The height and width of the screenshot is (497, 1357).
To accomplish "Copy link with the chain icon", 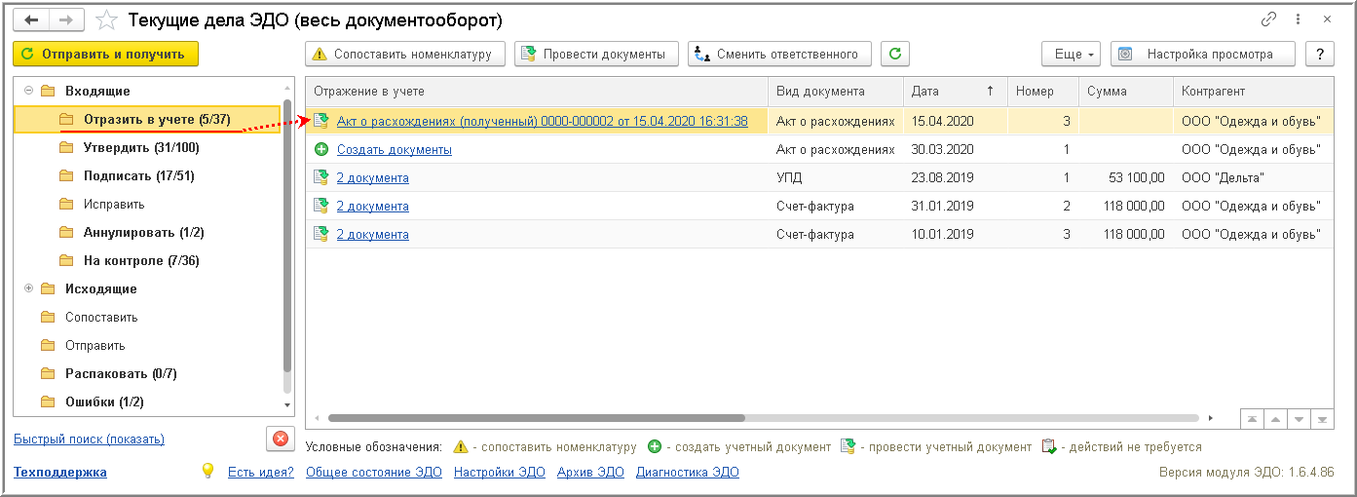I will [1268, 19].
